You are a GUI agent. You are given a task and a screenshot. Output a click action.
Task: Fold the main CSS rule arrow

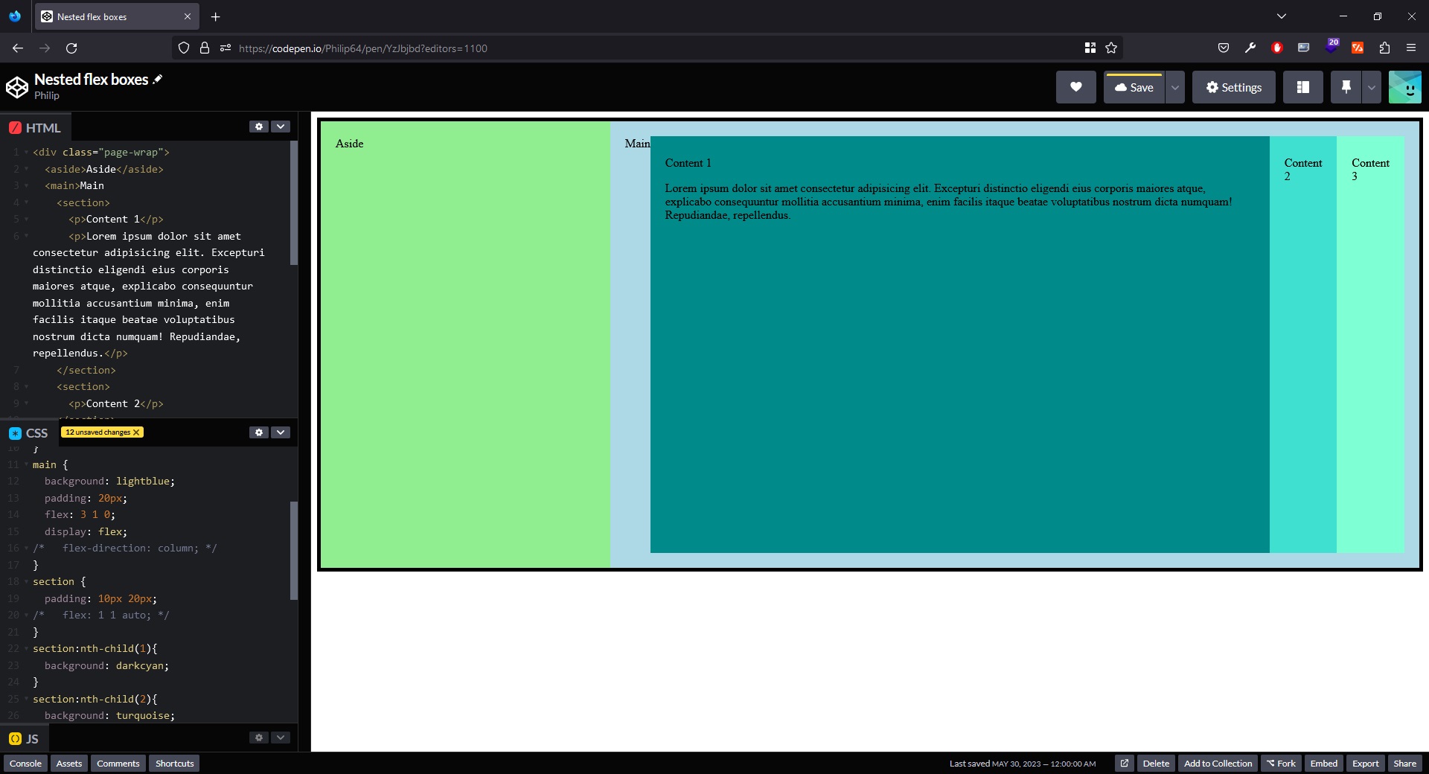[x=26, y=465]
